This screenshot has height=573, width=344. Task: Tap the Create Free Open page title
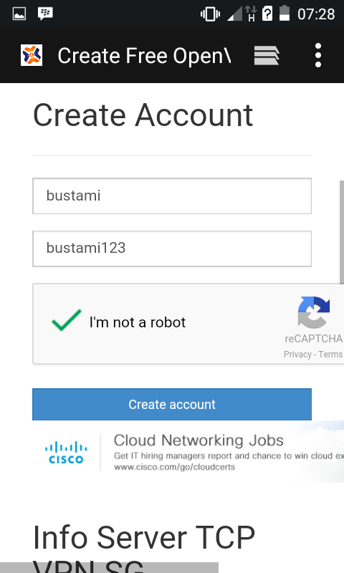pos(144,56)
